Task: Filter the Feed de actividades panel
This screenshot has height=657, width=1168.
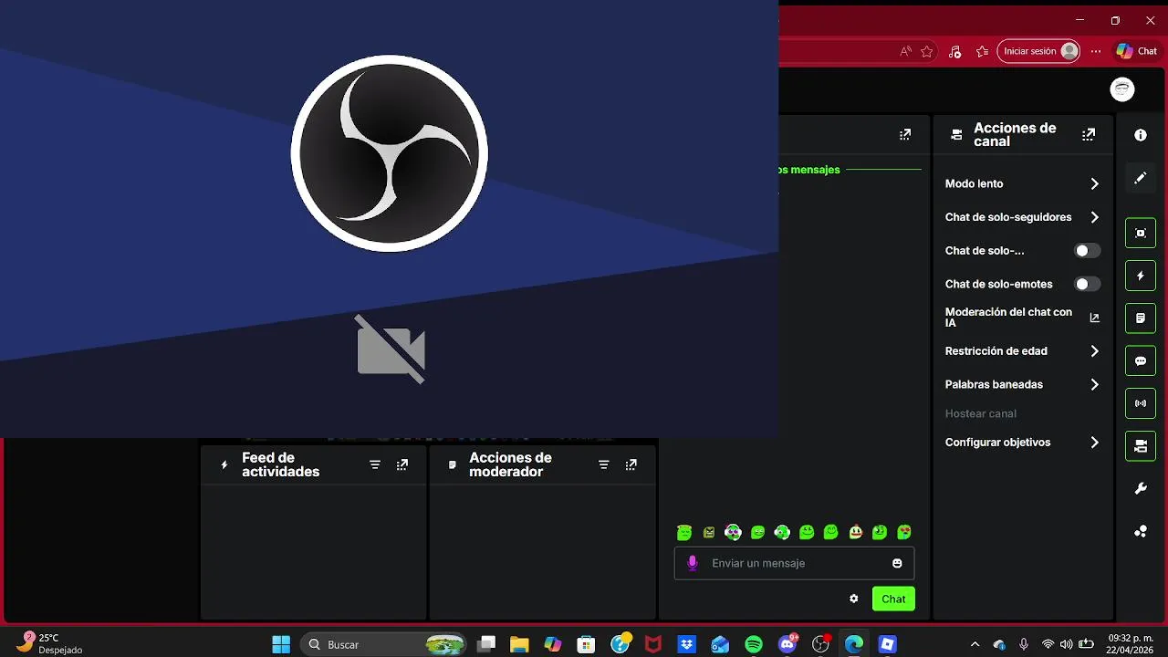Action: tap(375, 465)
